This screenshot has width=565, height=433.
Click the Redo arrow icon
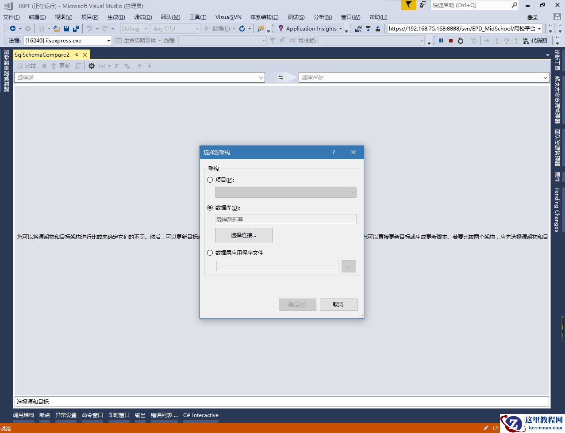point(105,28)
